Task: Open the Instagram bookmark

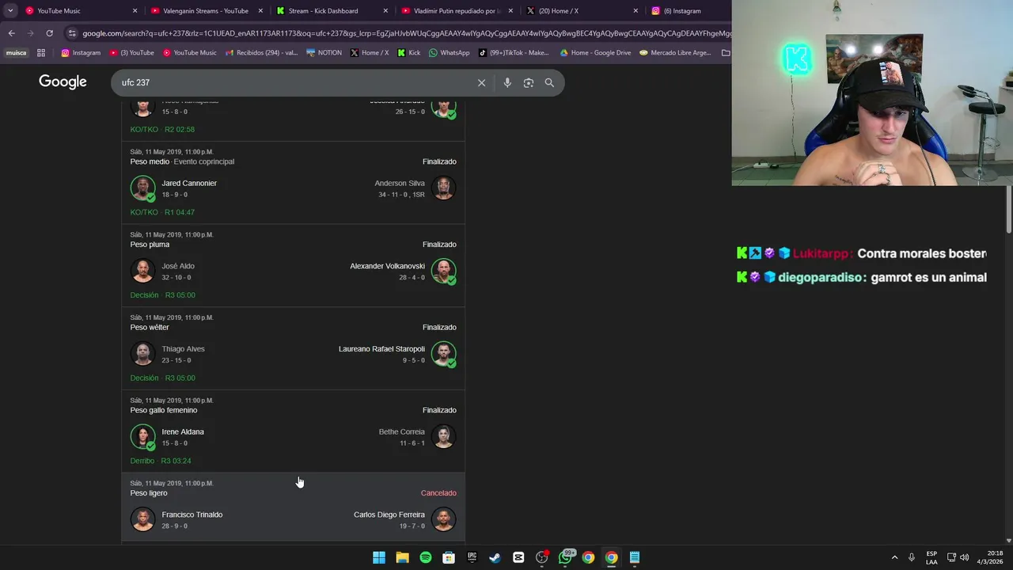Action: (81, 53)
